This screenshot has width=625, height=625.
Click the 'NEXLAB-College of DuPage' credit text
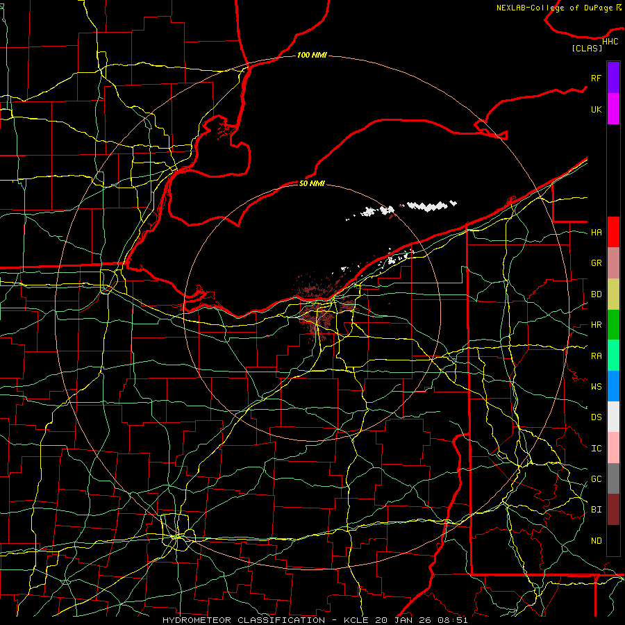click(x=553, y=8)
